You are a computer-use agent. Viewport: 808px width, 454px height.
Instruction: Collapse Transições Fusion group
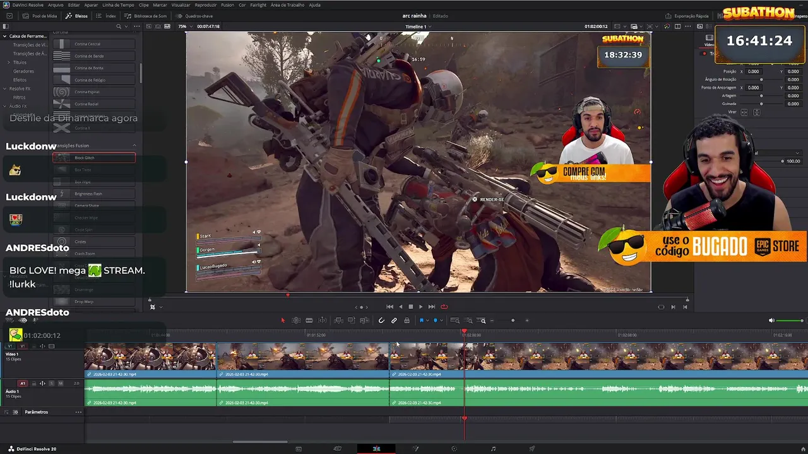134,146
